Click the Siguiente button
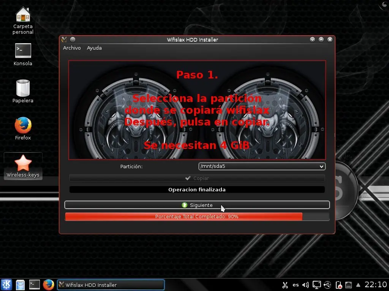 pos(197,205)
